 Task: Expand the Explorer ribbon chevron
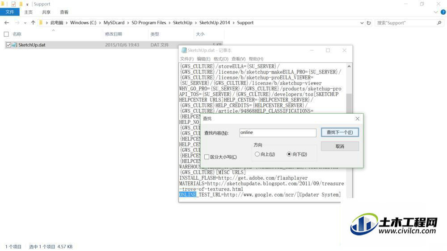435,12
